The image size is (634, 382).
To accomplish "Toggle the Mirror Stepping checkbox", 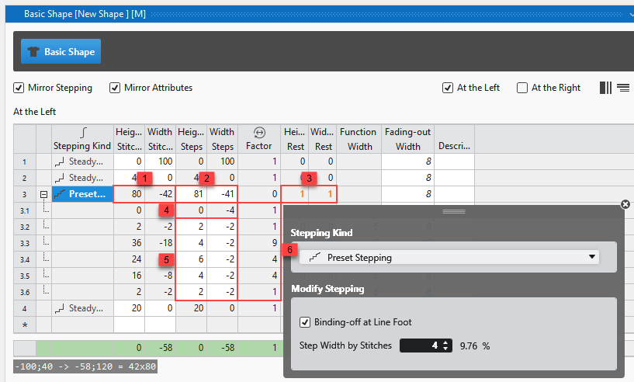I will (19, 88).
